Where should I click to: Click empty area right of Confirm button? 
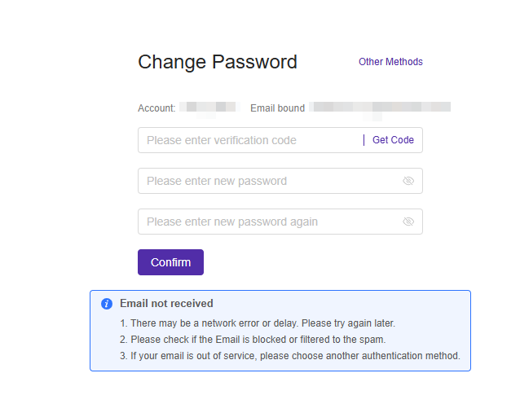(x=310, y=262)
